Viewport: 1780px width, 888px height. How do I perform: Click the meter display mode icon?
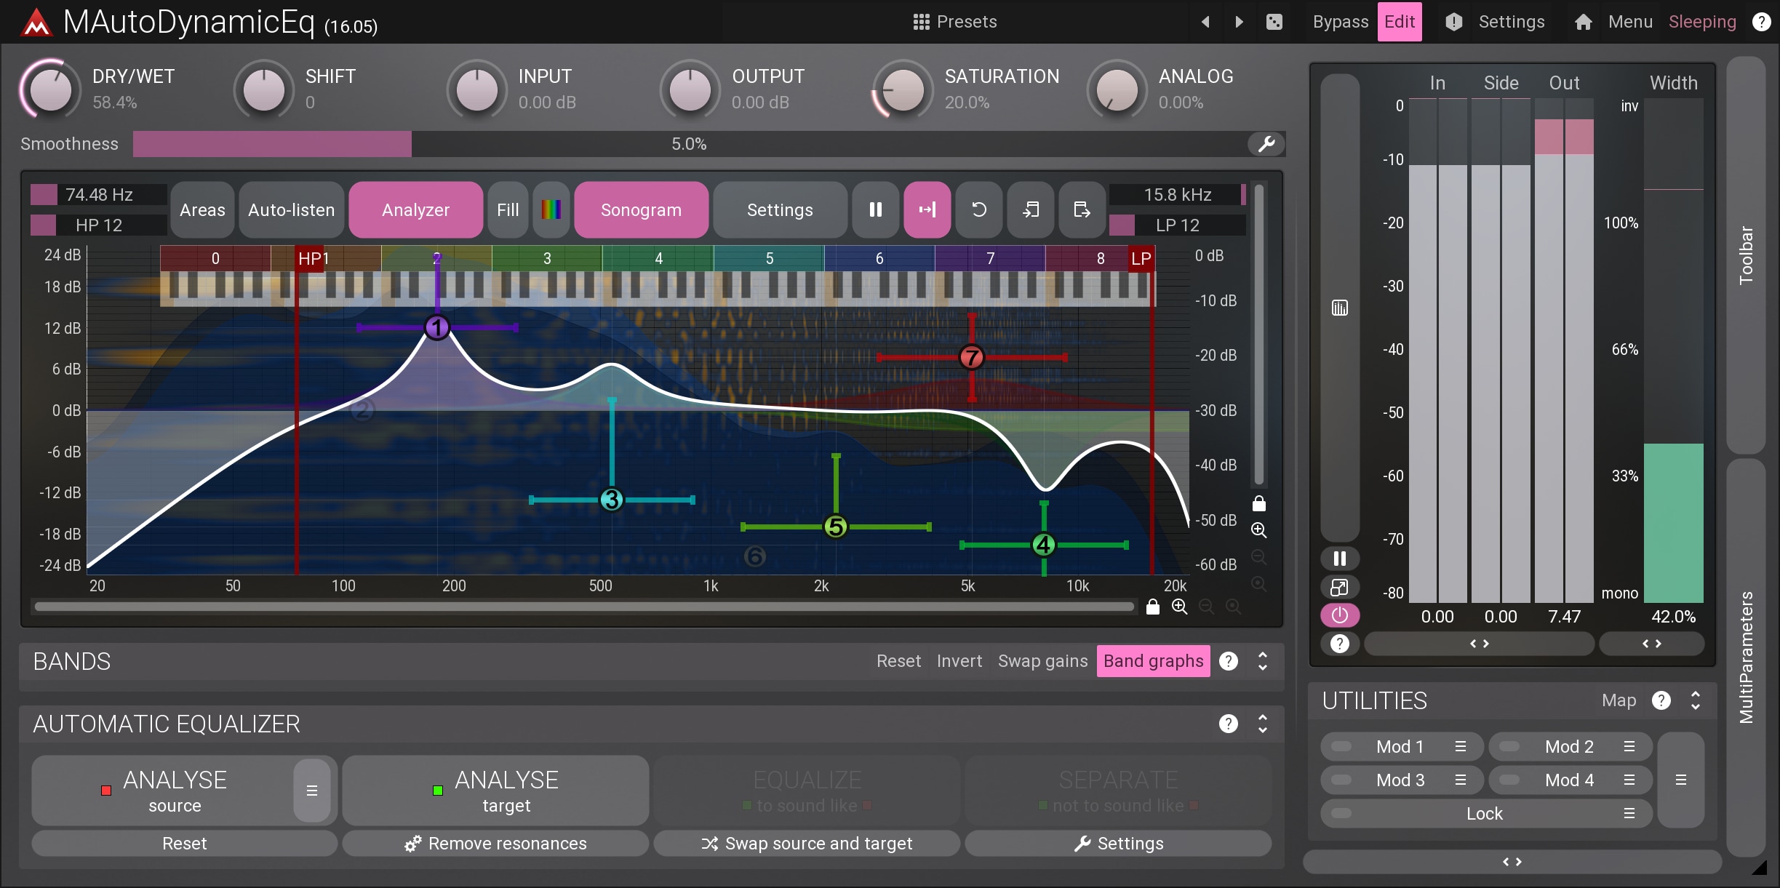tap(1340, 308)
